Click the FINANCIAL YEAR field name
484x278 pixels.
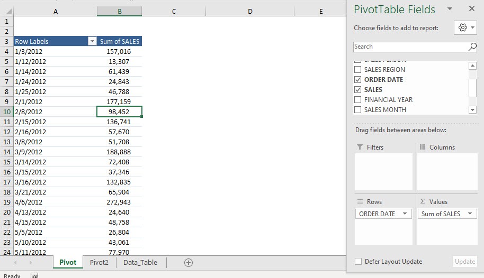tap(388, 99)
